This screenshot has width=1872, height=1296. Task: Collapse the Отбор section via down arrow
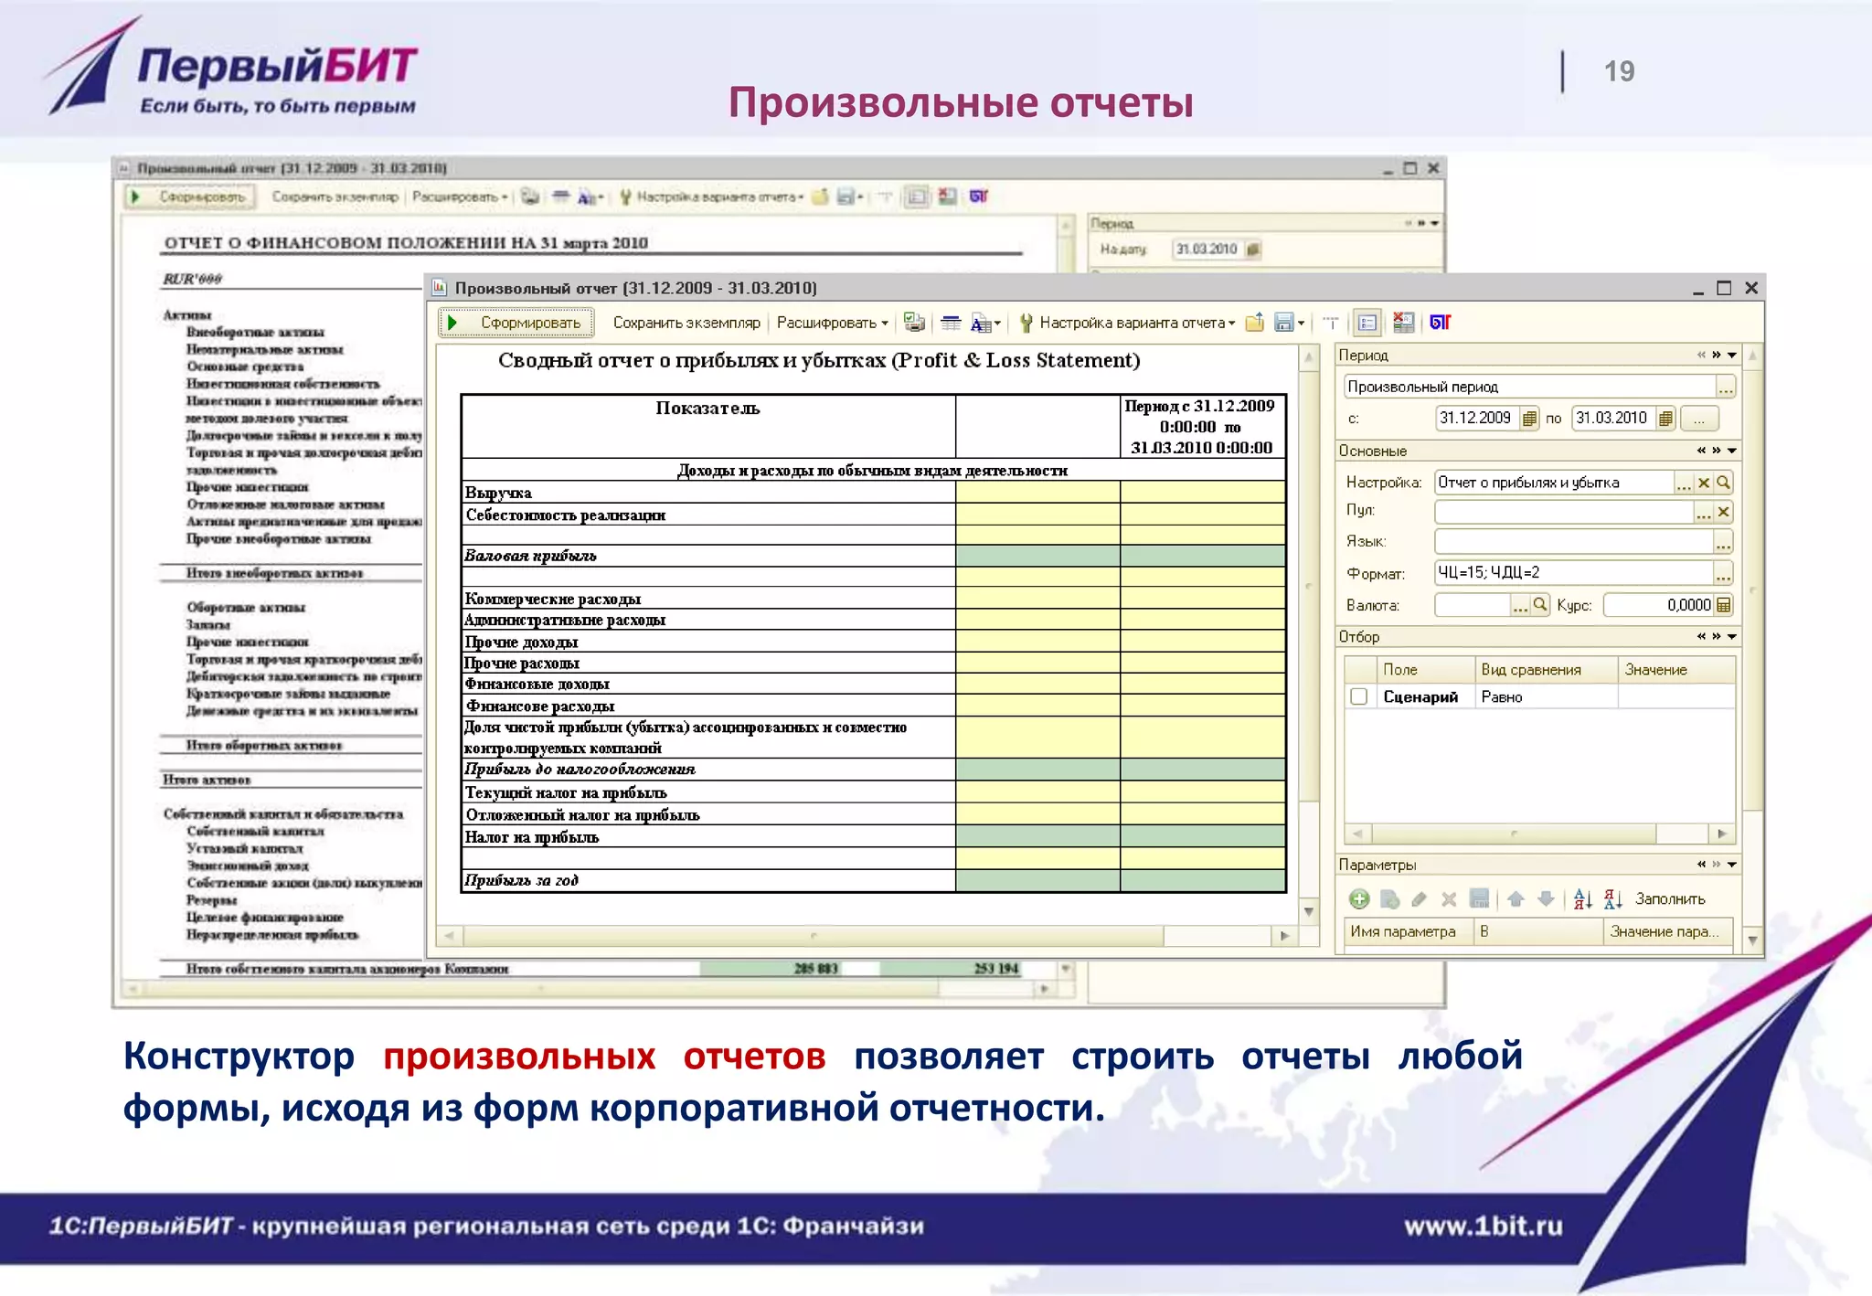coord(1732,636)
